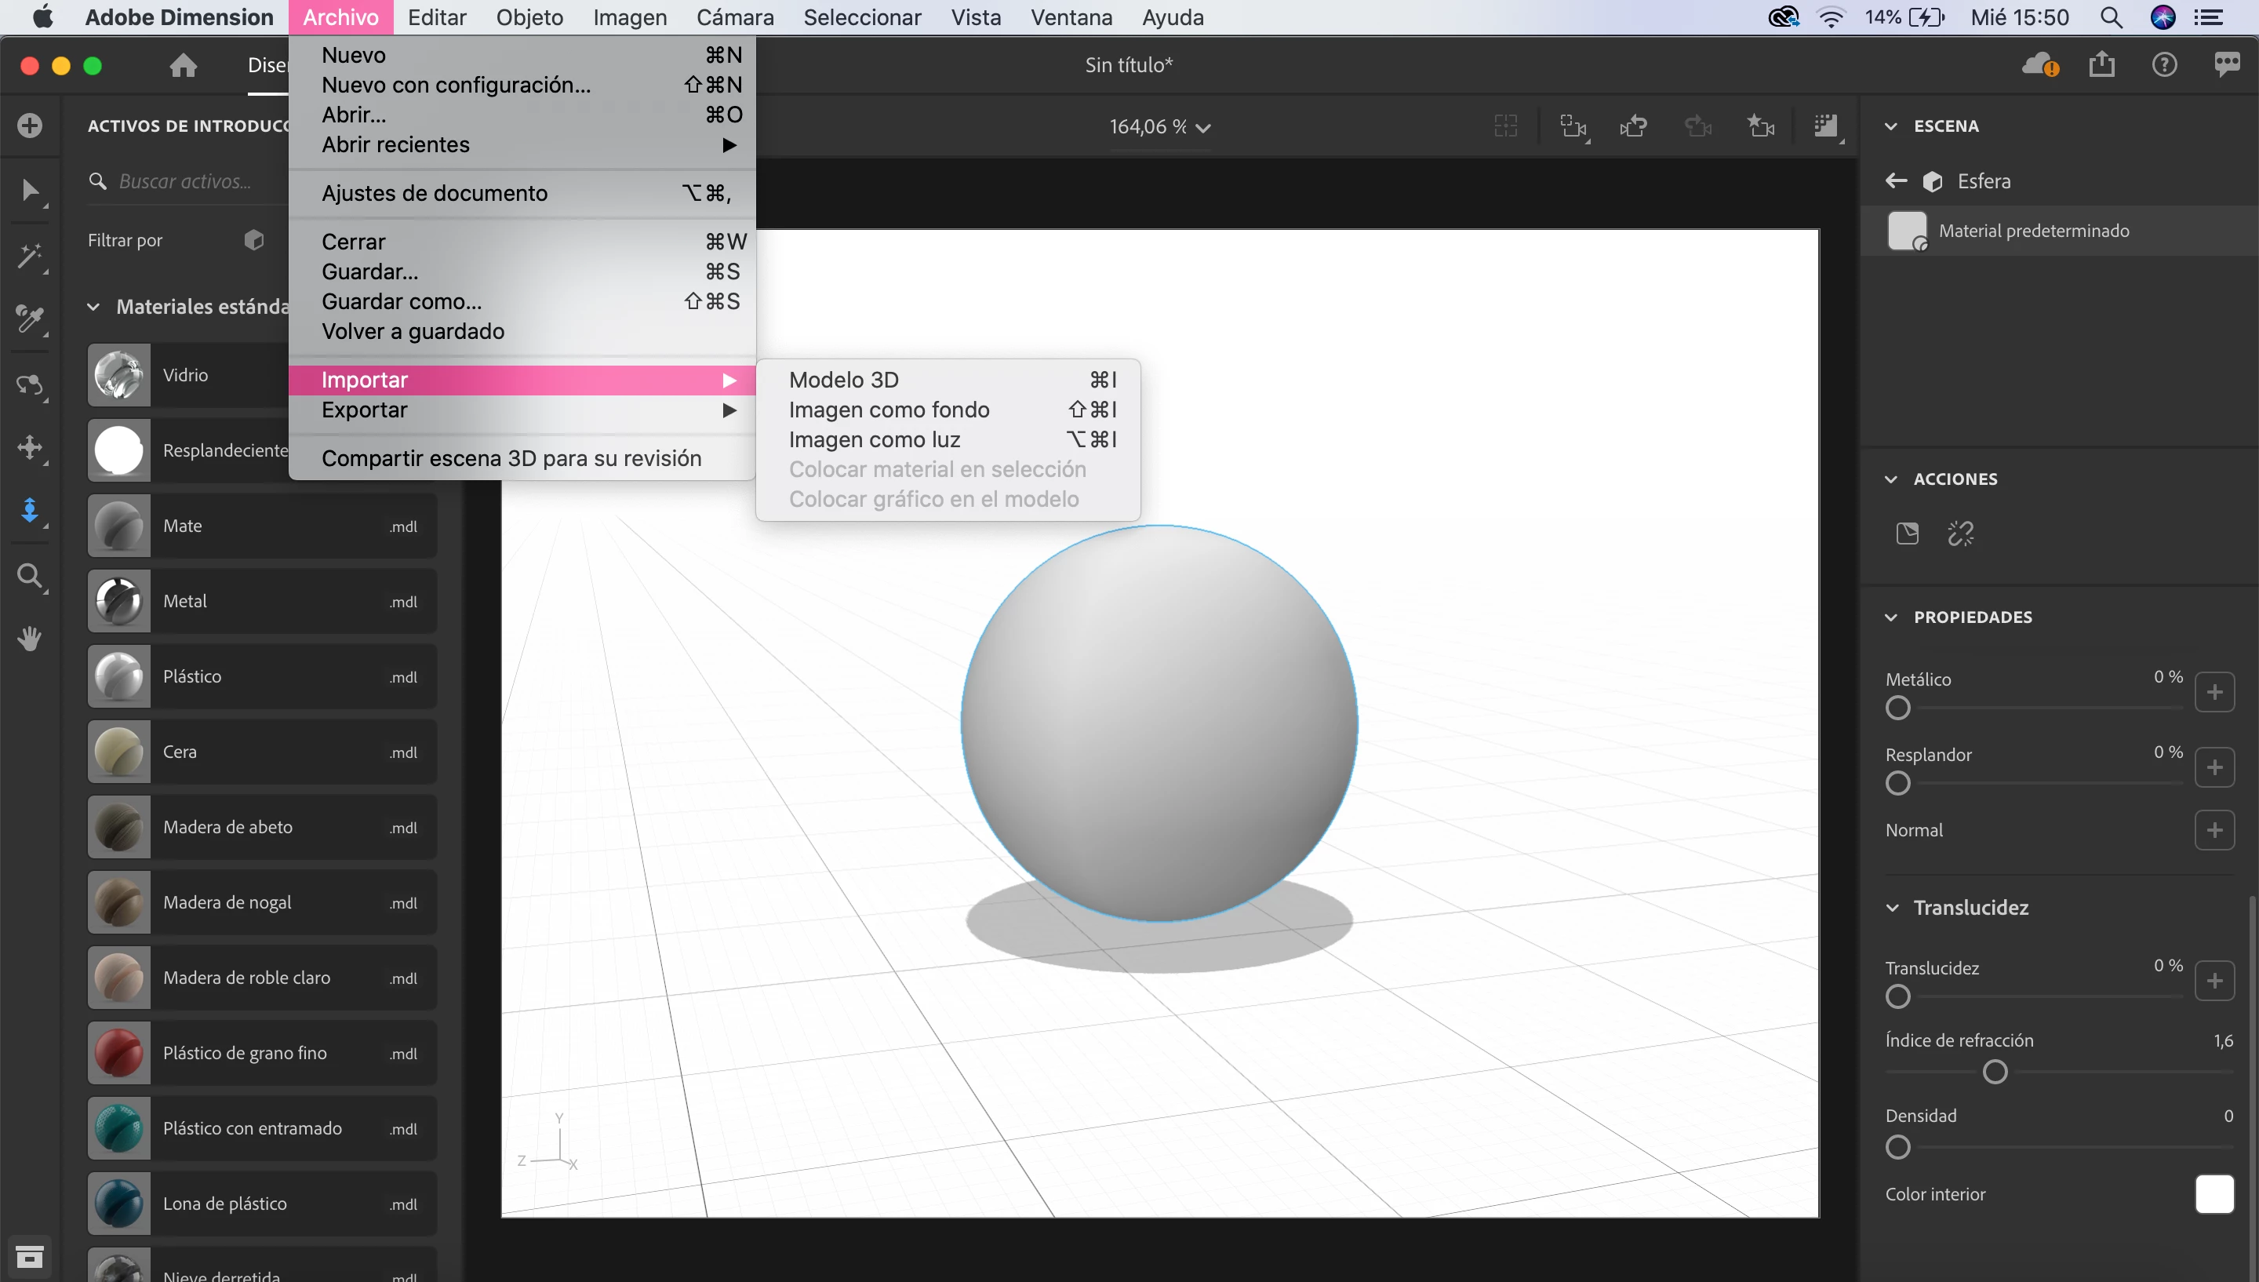Click the Home icon
2259x1282 pixels.
[x=183, y=65]
